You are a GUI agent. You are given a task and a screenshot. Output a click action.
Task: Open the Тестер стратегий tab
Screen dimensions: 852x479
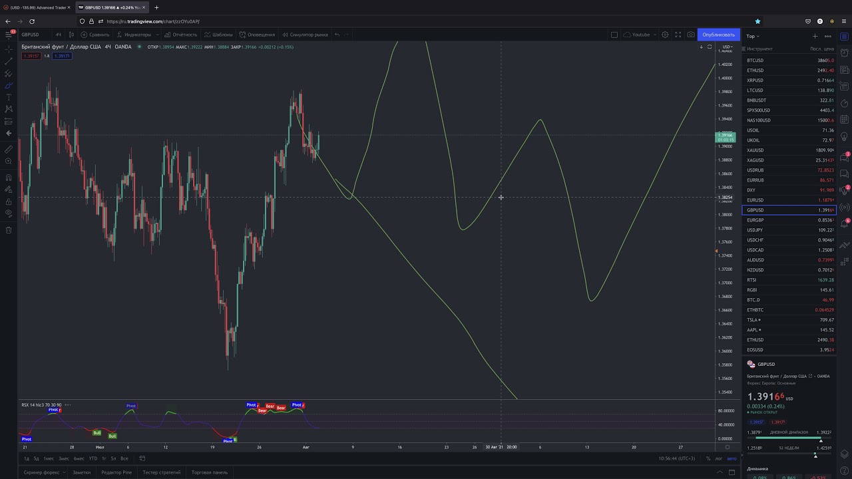click(x=162, y=472)
